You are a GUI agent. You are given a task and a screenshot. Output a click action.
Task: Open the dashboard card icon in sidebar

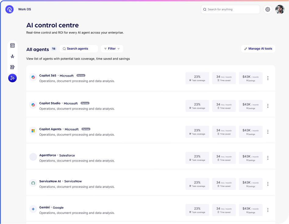pyautogui.click(x=12, y=46)
